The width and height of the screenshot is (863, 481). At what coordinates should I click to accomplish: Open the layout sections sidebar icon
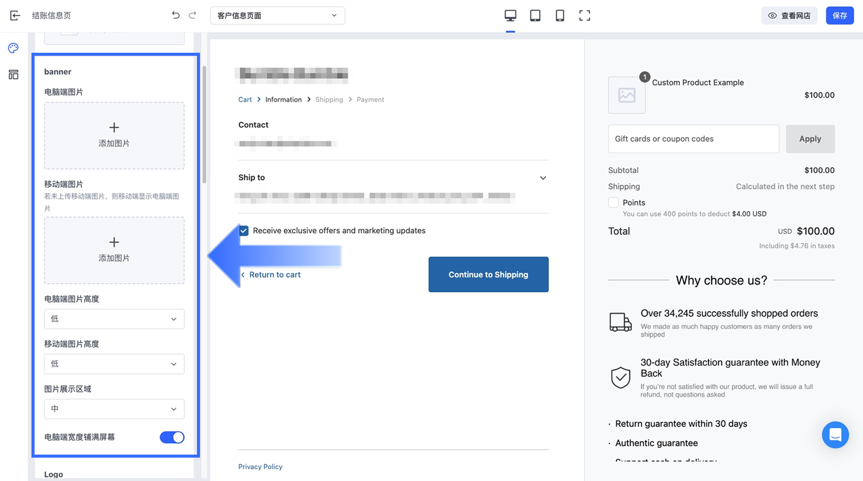14,75
